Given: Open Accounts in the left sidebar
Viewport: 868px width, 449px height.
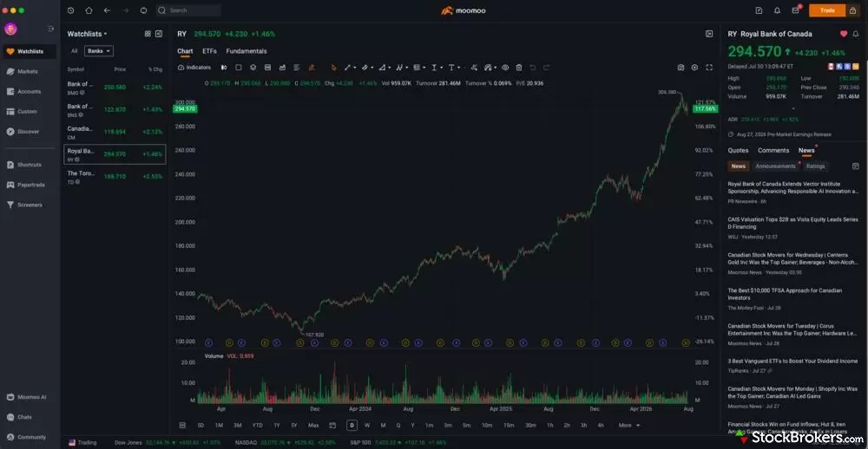Looking at the screenshot, I should pyautogui.click(x=23, y=91).
